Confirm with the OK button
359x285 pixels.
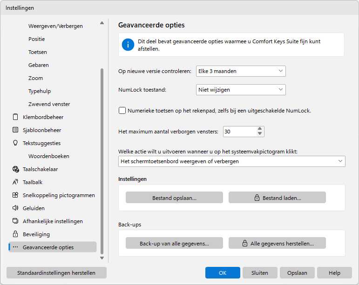pyautogui.click(x=223, y=273)
